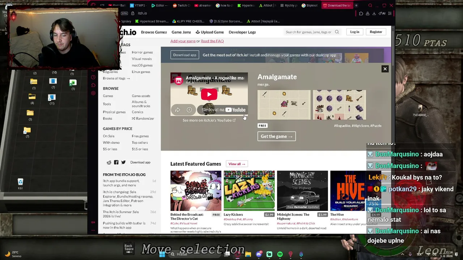Click the itch.io search input field
463x260 pixels.
(309, 32)
